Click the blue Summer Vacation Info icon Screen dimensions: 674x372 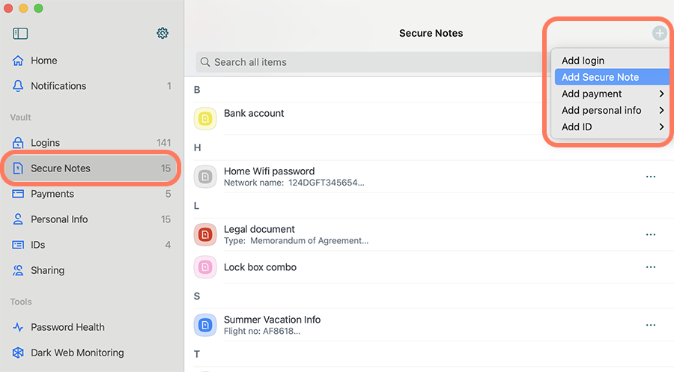click(205, 325)
